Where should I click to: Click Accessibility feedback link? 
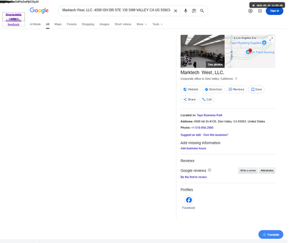(13, 22)
